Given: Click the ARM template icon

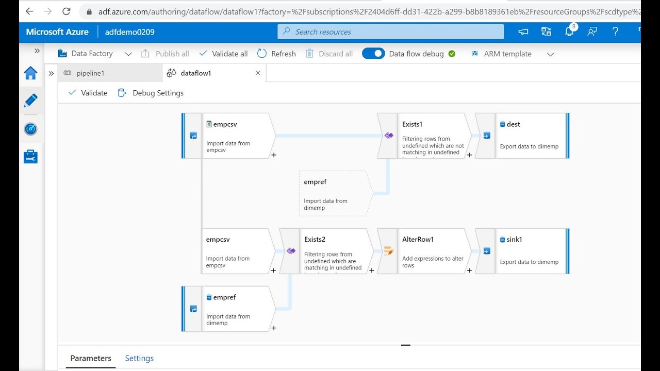Looking at the screenshot, I should click(x=475, y=54).
